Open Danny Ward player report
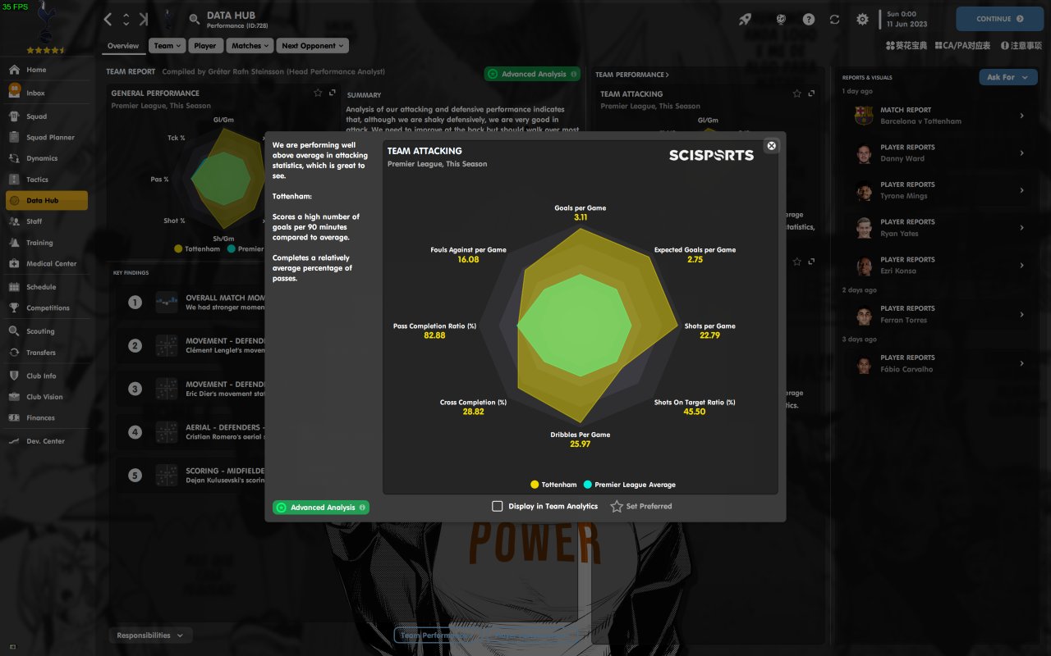Screen dimensions: 1051x656 pyautogui.click(x=939, y=153)
